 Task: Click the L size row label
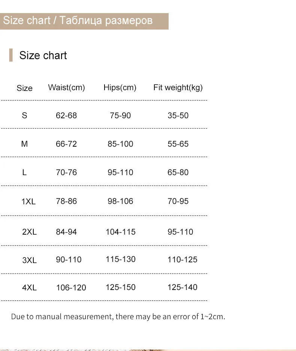point(24,173)
